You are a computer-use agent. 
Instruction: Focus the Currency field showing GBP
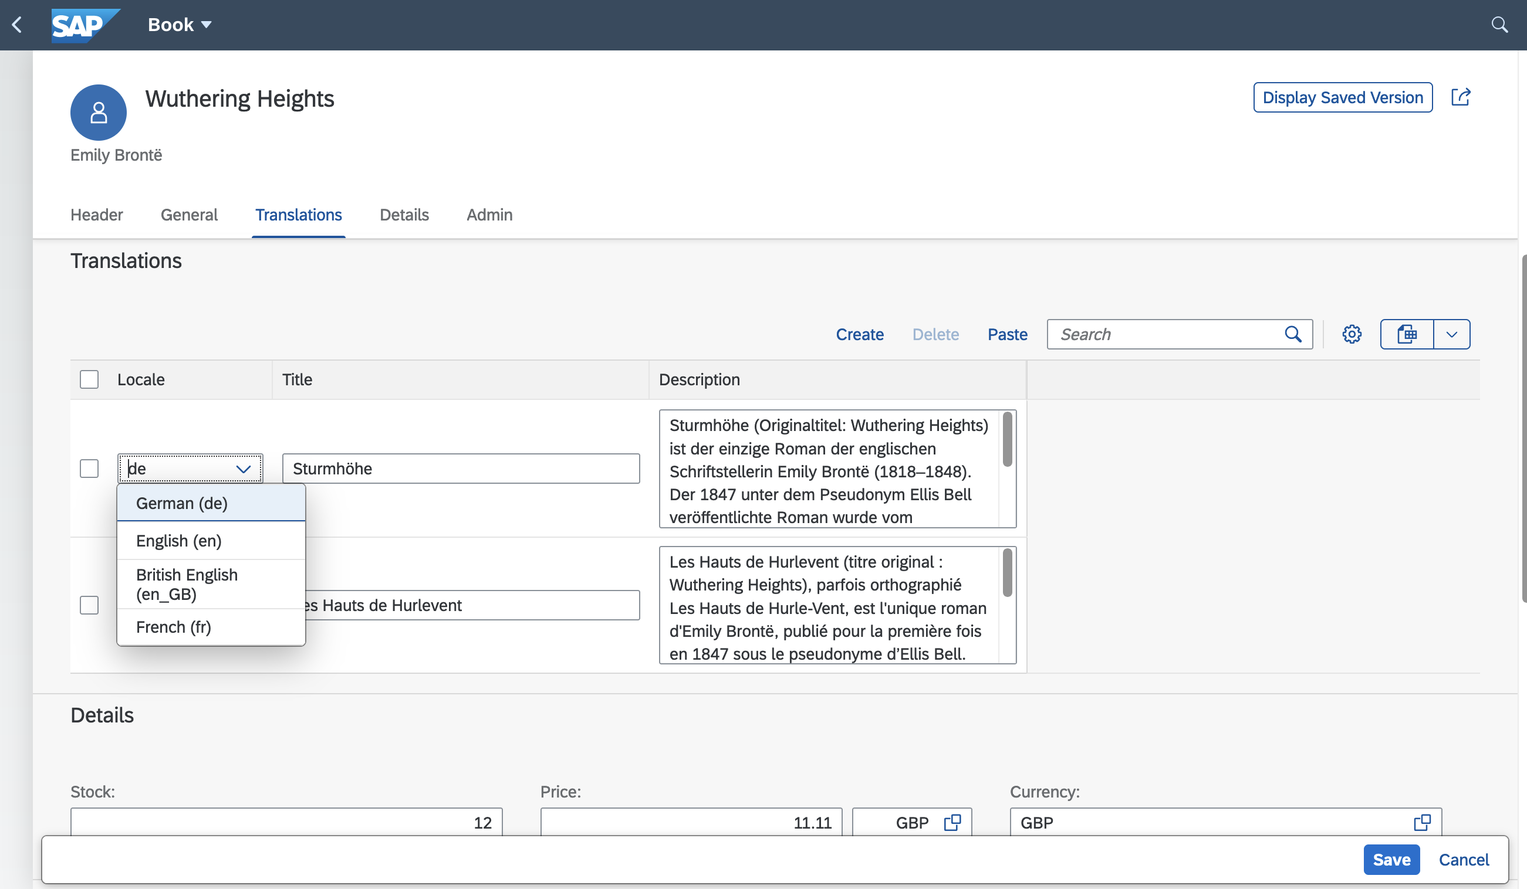tap(1225, 822)
